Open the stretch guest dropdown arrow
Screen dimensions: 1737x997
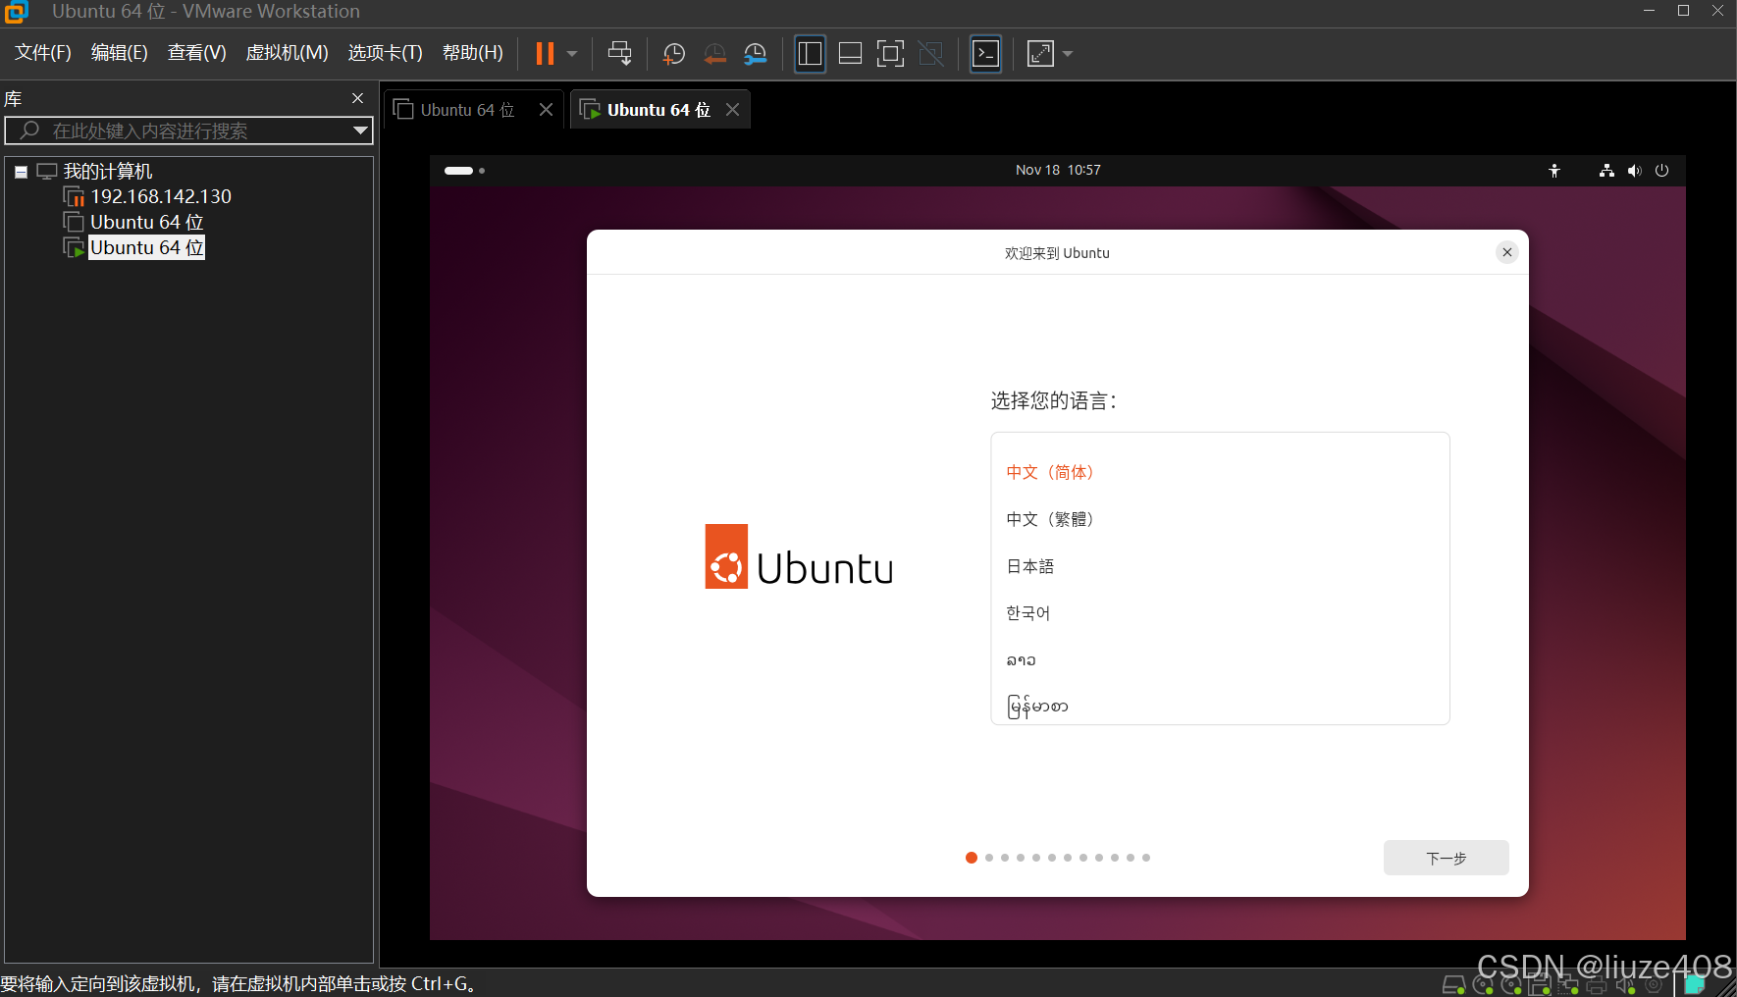(x=1068, y=54)
